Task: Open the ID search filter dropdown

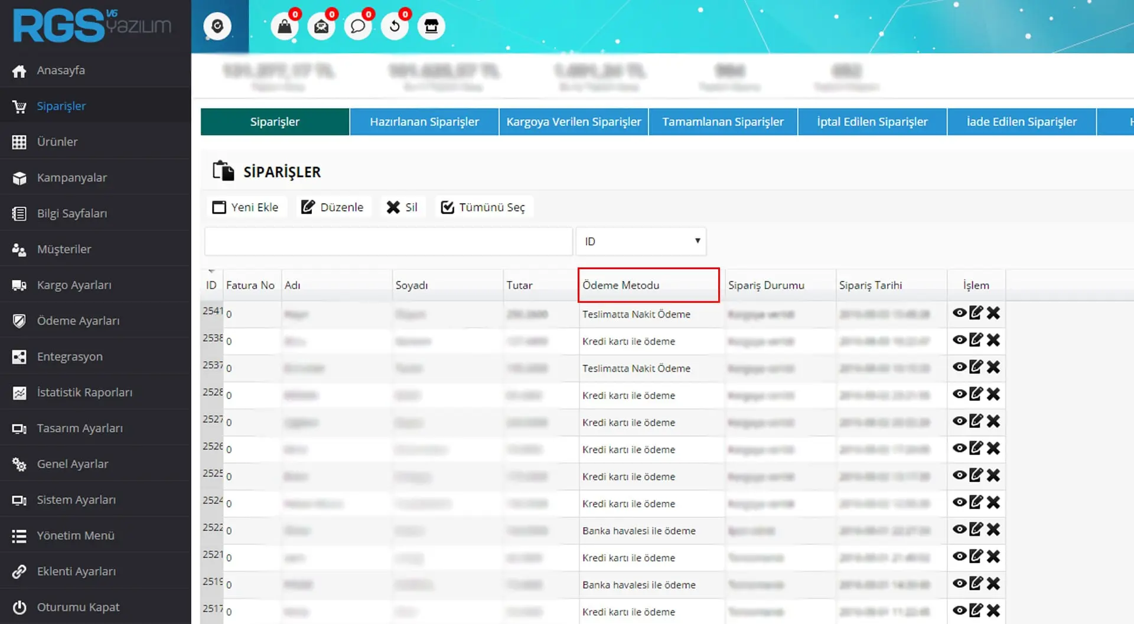Action: click(x=641, y=241)
